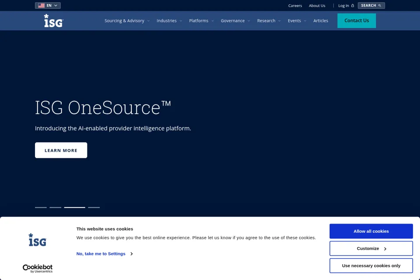
Task: Click the LEARN MORE button
Action: (61, 150)
